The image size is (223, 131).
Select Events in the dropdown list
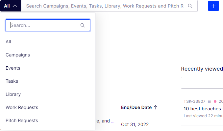click(13, 68)
